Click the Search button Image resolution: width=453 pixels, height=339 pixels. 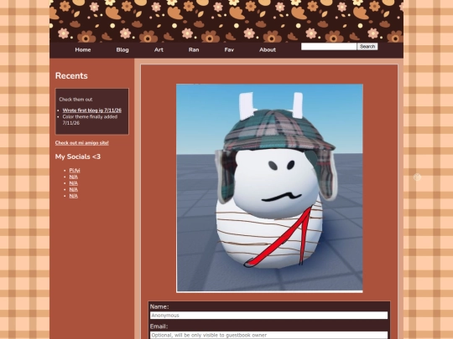coord(367,46)
